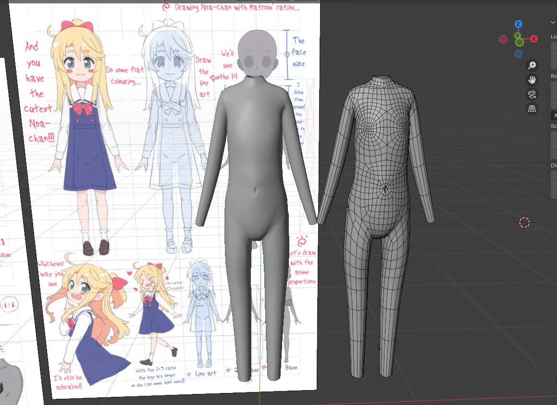Click the large green Y-axis circle on gizmo
This screenshot has height=405, width=557.
tap(520, 42)
